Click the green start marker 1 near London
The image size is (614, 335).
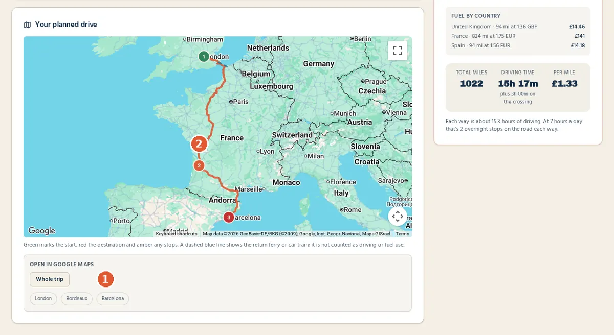pyautogui.click(x=204, y=56)
